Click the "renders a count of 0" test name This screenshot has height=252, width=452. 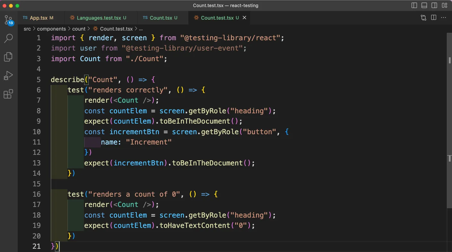tap(134, 194)
